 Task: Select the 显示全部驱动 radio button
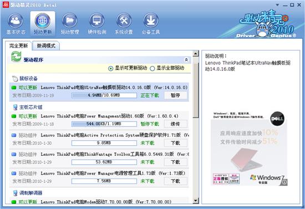[152, 68]
